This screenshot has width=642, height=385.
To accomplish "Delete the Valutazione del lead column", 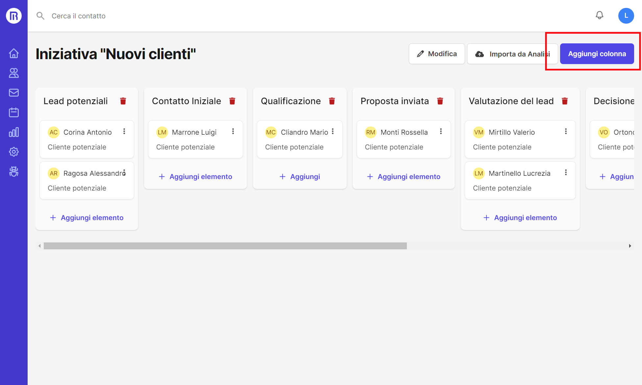I will (x=565, y=101).
